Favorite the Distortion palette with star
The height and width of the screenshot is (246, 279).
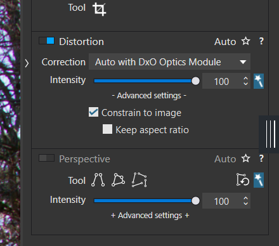(246, 41)
